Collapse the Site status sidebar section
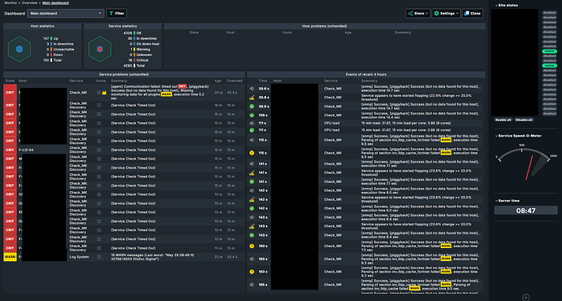Viewport: 562px width, 301px height. [507, 6]
